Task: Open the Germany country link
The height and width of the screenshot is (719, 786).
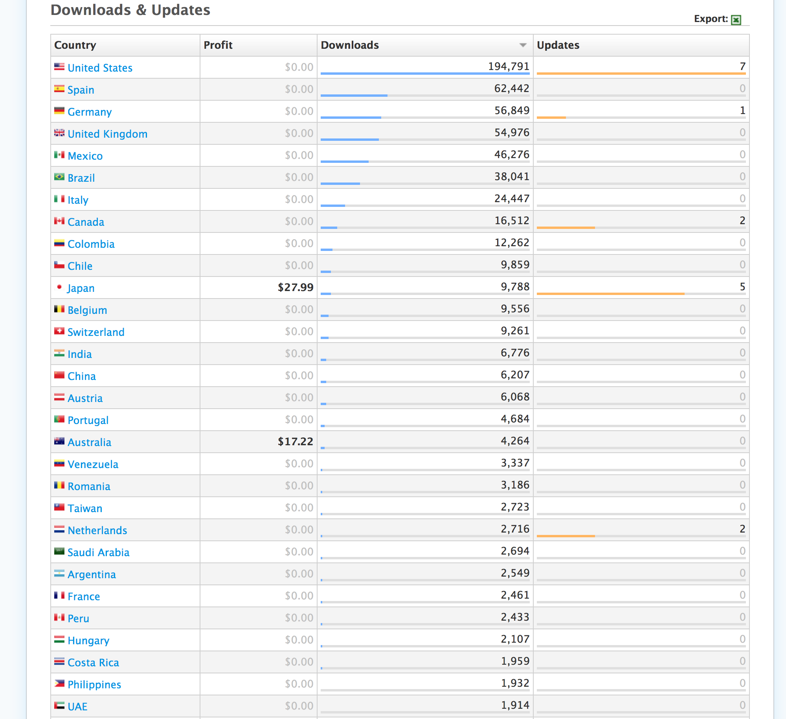Action: (x=90, y=112)
